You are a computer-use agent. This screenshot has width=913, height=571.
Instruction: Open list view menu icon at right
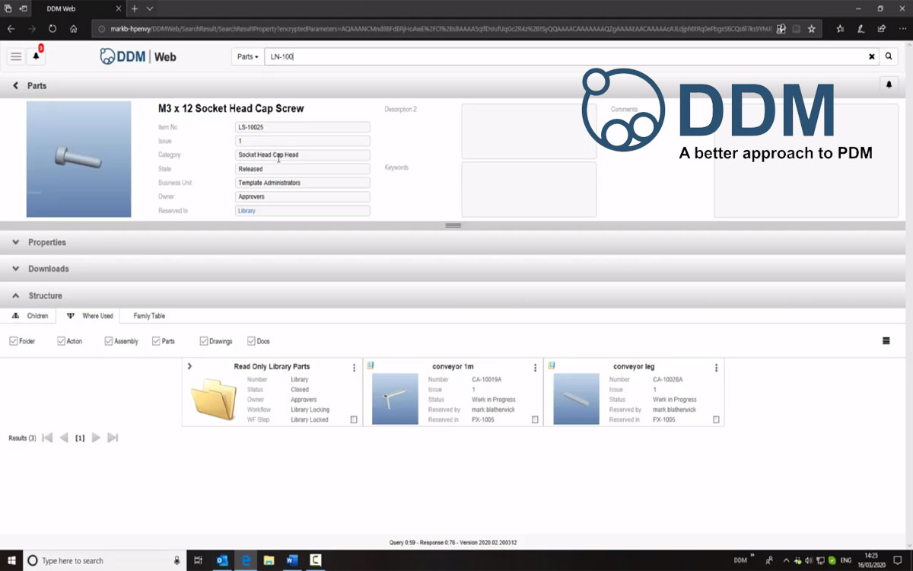point(886,341)
